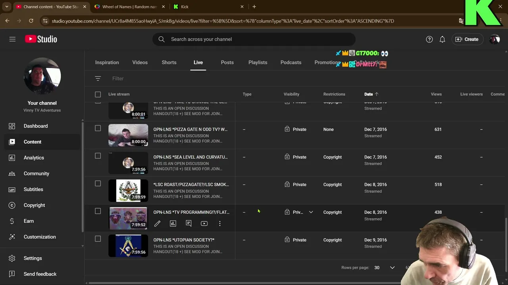Sort by Date column header
Viewport: 508px width, 285px height.
[x=371, y=94]
